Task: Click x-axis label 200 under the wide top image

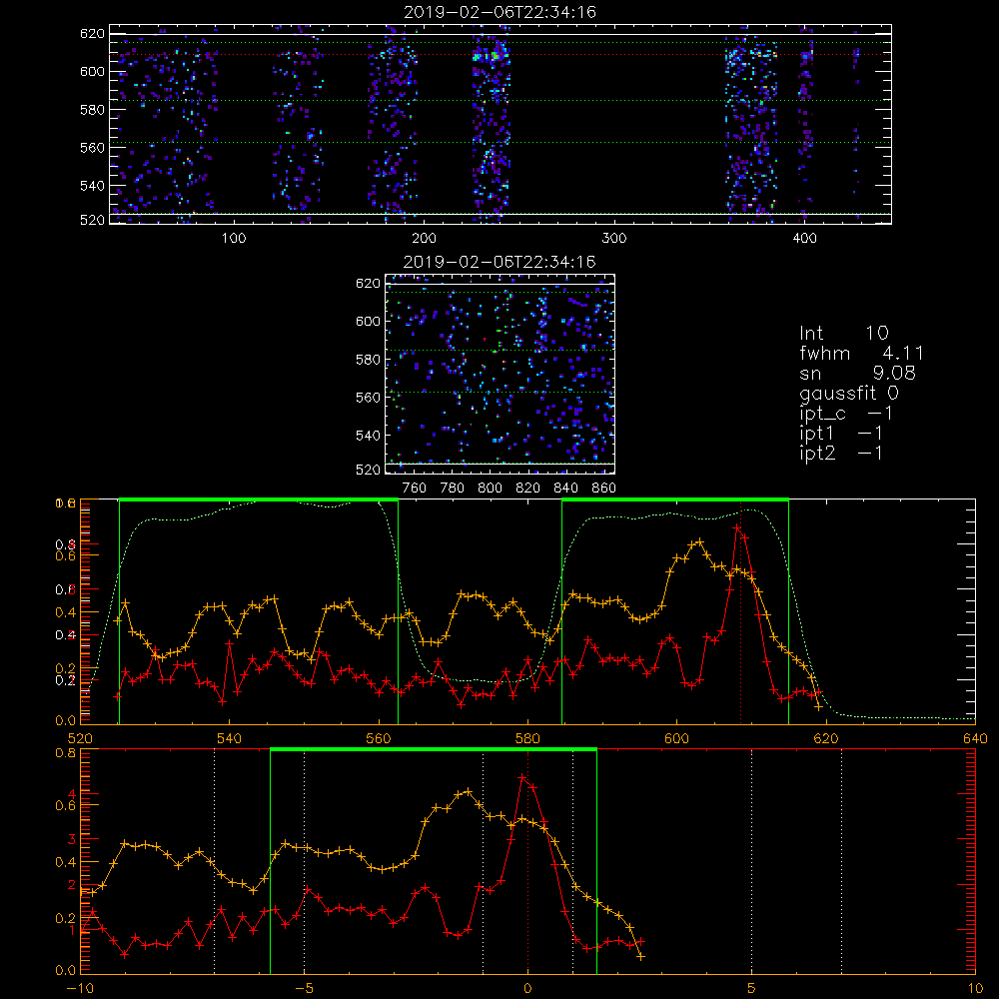Action: point(424,239)
